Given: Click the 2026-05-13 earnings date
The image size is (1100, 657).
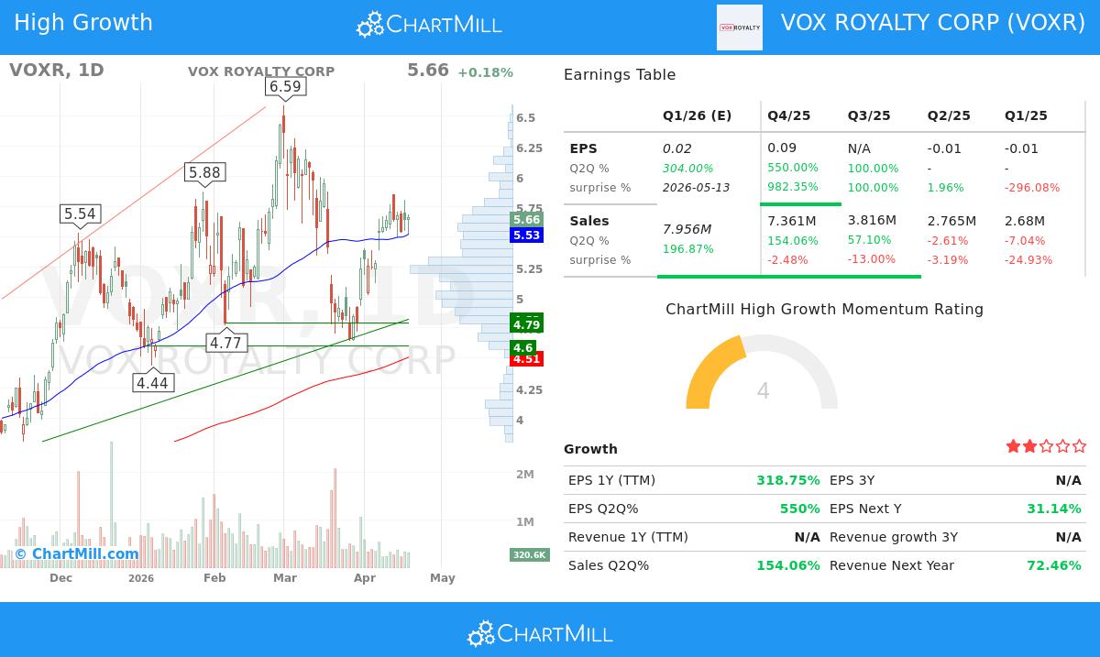Looking at the screenshot, I should pos(698,187).
